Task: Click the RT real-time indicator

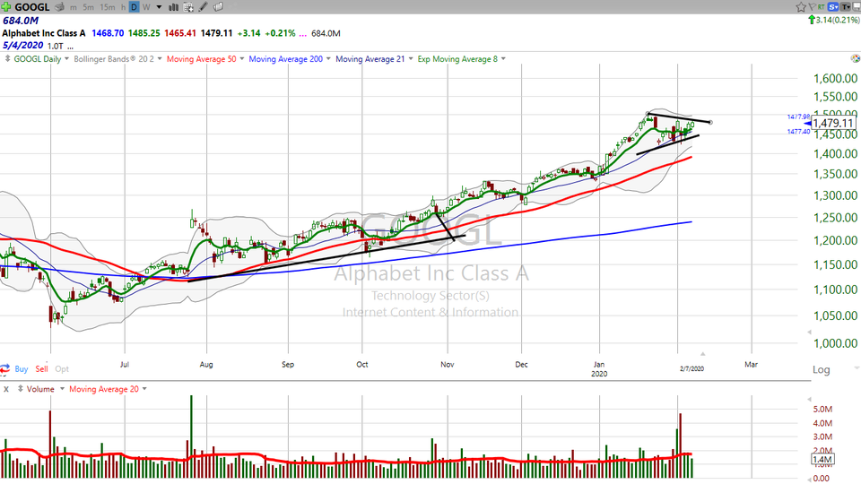Action: pos(822,7)
